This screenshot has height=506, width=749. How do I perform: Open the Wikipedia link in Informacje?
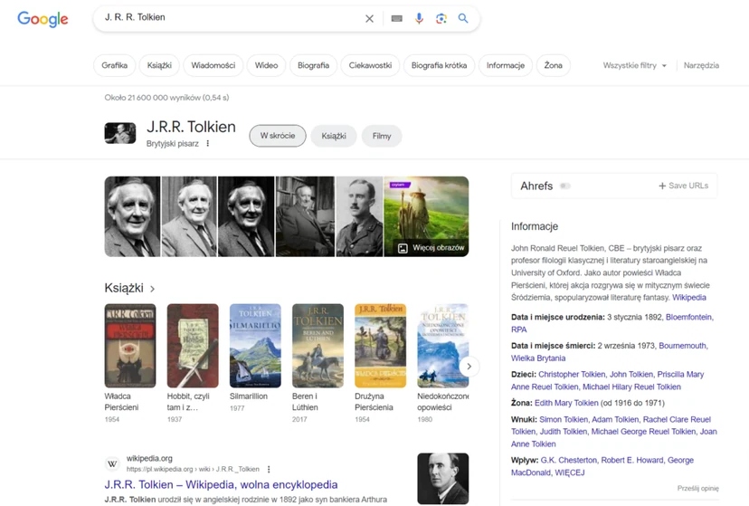pyautogui.click(x=688, y=297)
